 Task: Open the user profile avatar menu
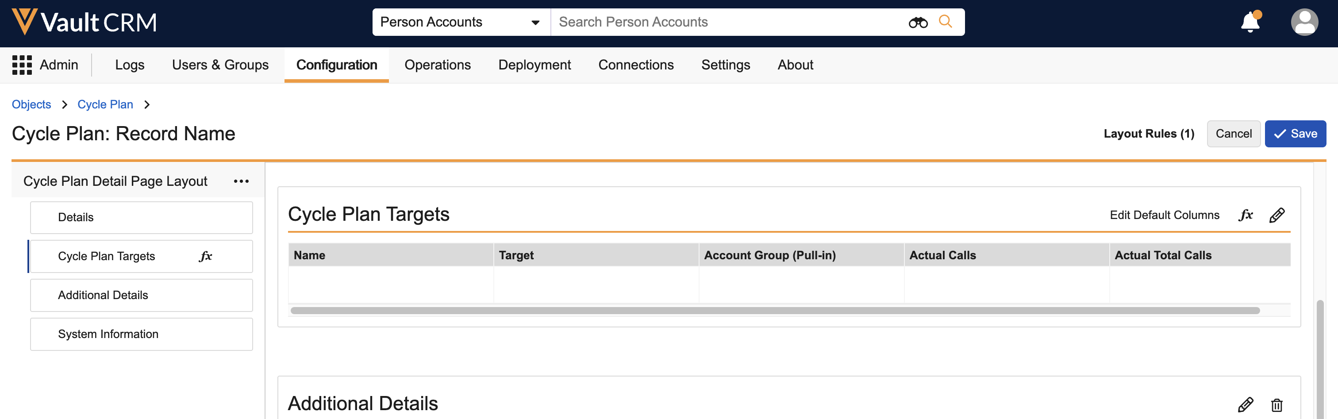click(x=1304, y=22)
